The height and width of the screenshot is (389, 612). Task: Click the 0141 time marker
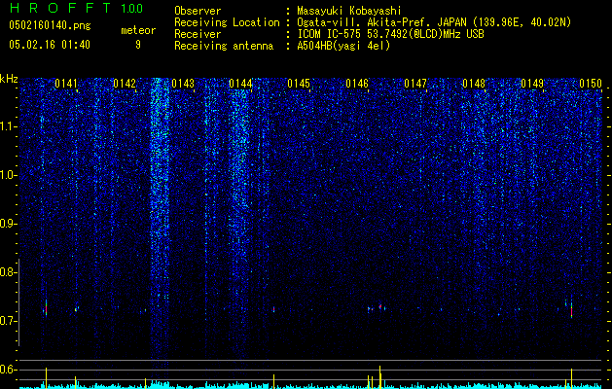(66, 84)
